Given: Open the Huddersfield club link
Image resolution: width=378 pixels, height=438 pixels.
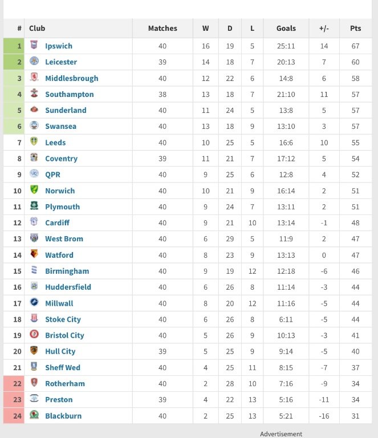Looking at the screenshot, I should click(x=68, y=287).
